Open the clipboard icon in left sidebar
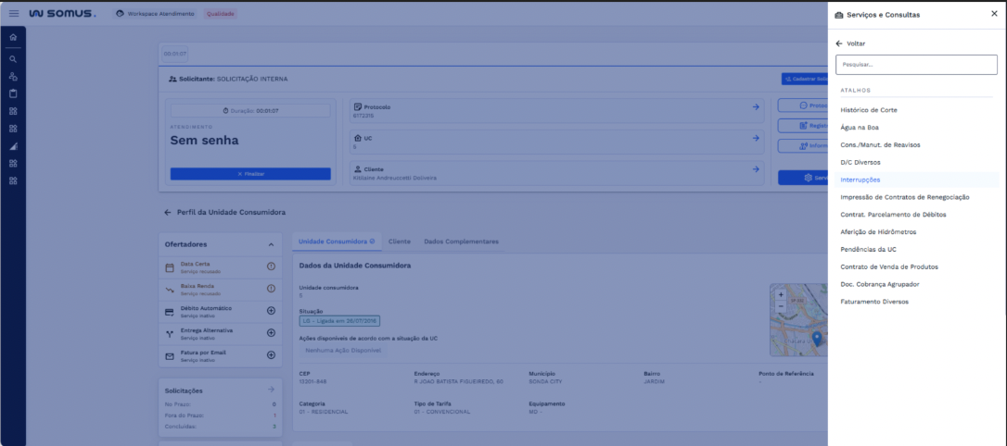The width and height of the screenshot is (1007, 446). click(x=13, y=93)
